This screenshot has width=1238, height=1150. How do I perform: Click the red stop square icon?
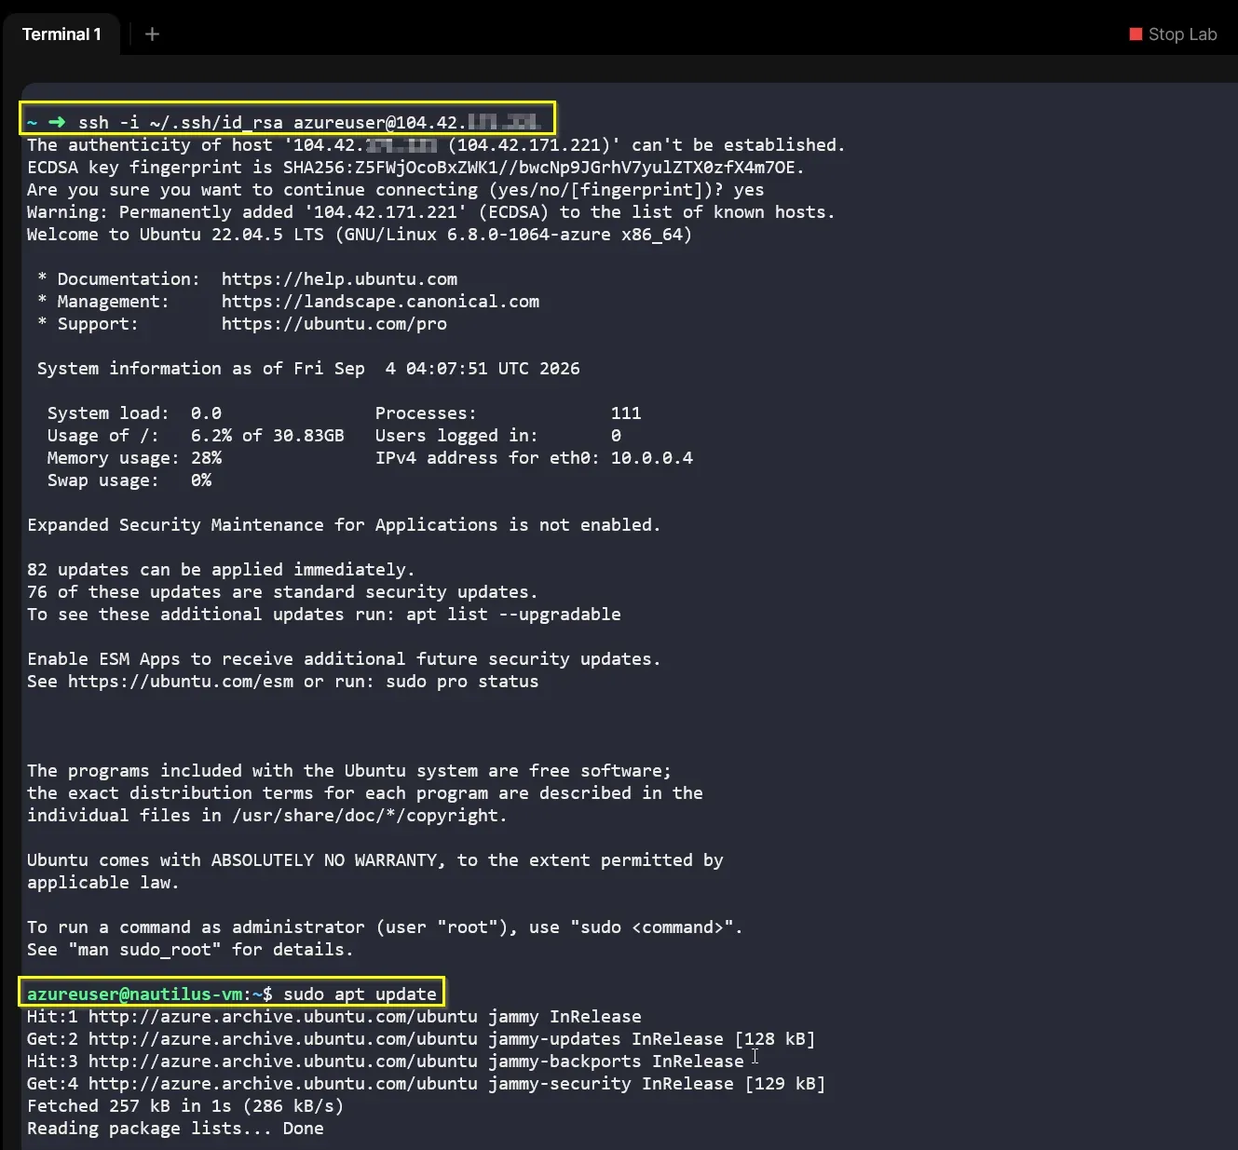pyautogui.click(x=1136, y=34)
